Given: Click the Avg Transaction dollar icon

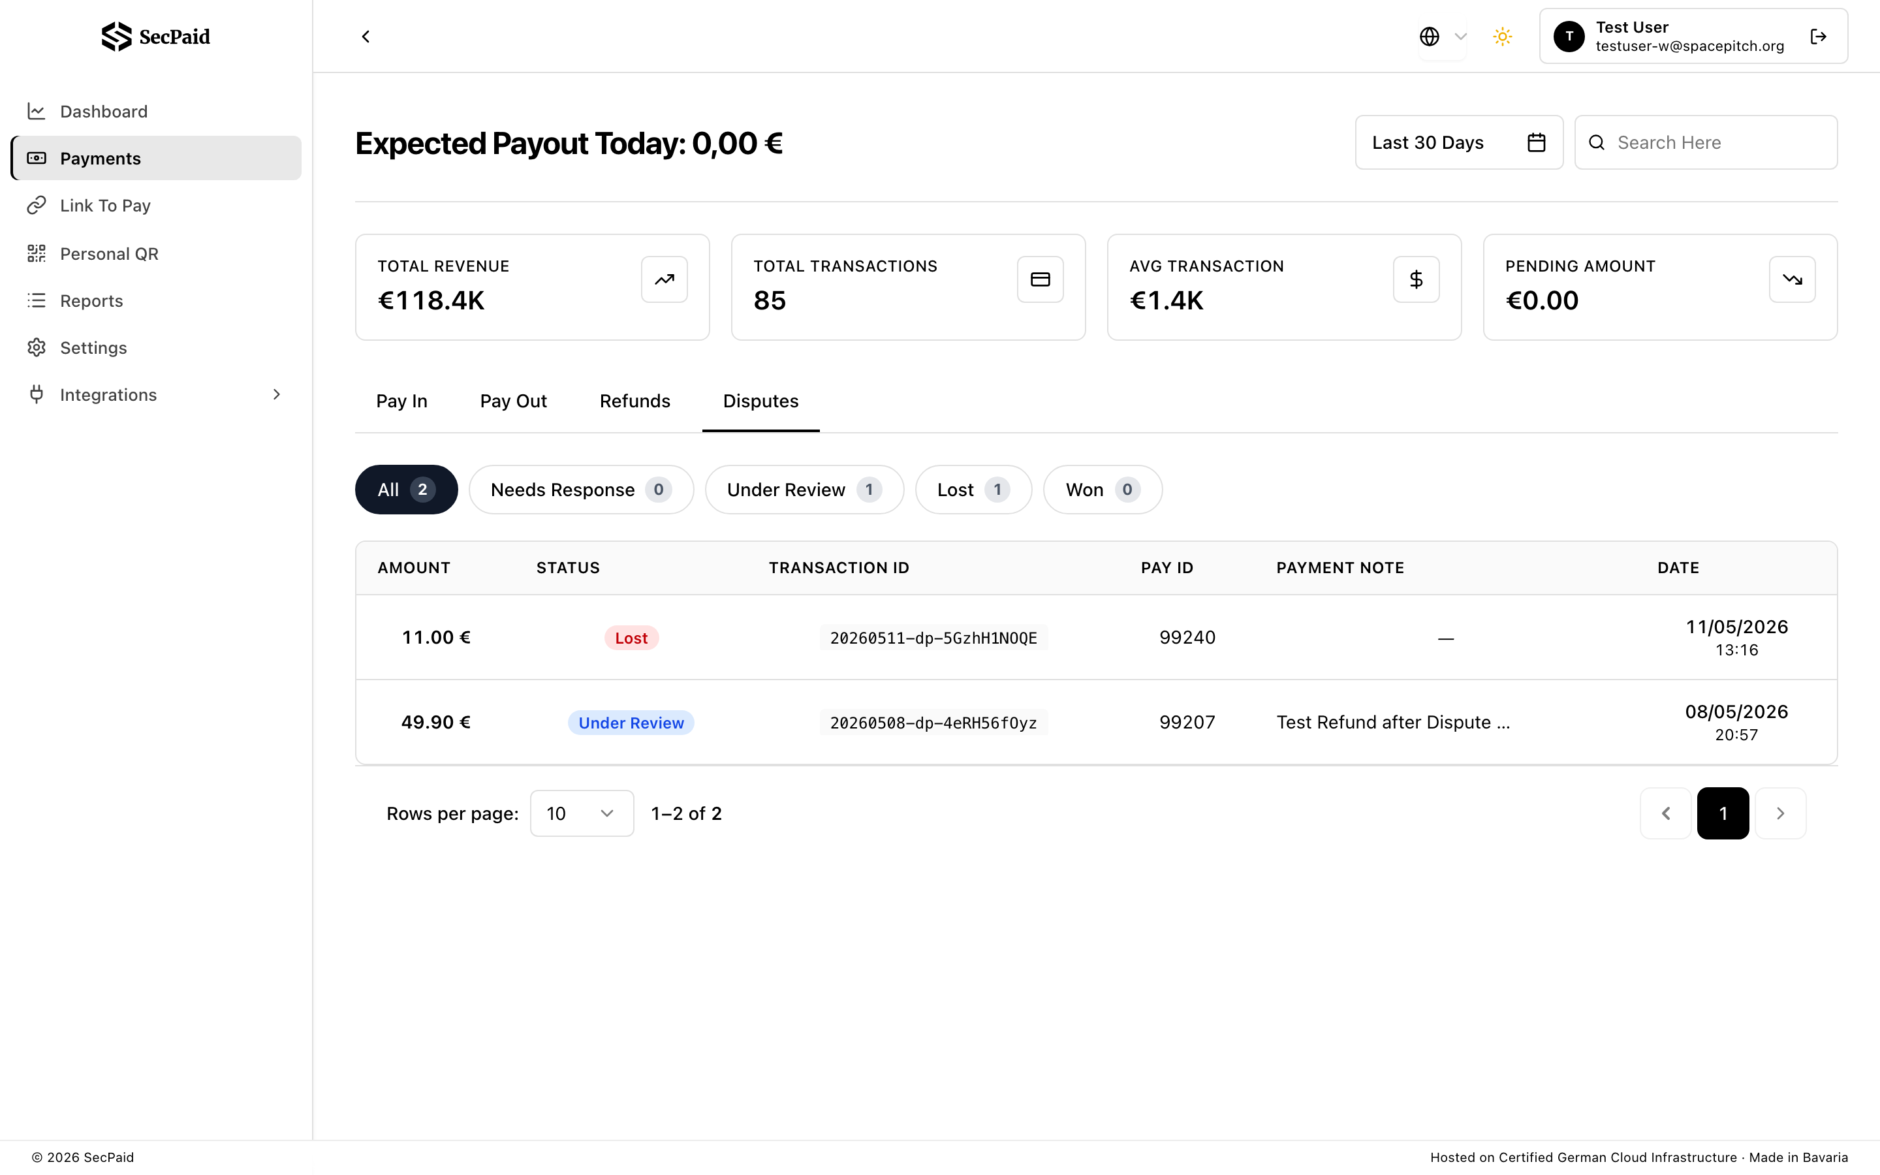Looking at the screenshot, I should pos(1417,279).
